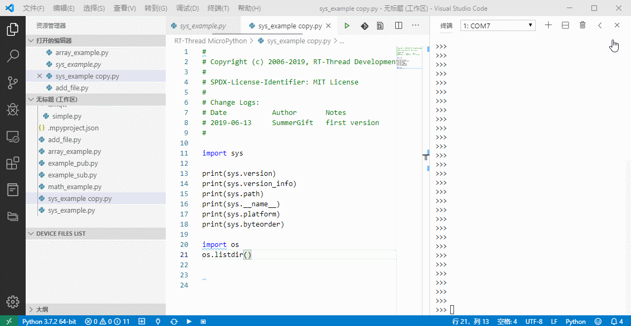Screen dimensions: 631x326
Task: Collapse the DEVICE FILES LIST section
Action: click(60, 234)
